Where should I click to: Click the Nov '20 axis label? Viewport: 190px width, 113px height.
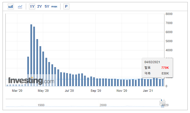coord(122,91)
